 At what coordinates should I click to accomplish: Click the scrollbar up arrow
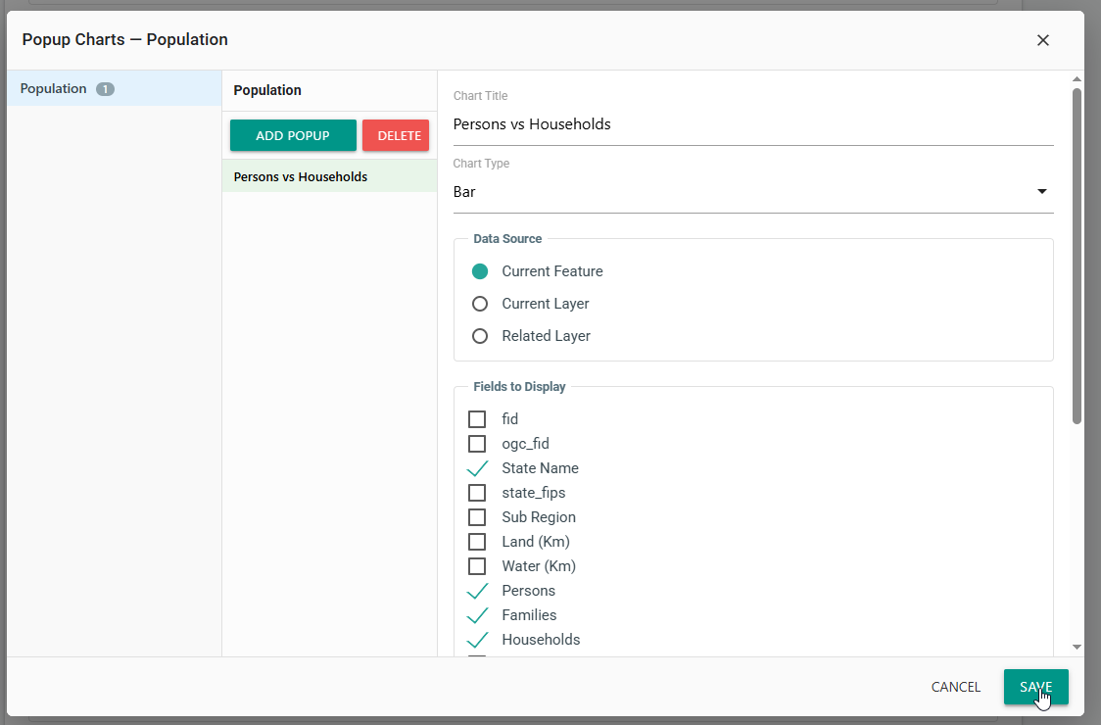(x=1077, y=79)
